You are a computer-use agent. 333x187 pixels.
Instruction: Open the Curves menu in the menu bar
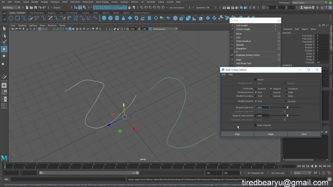(114, 2)
